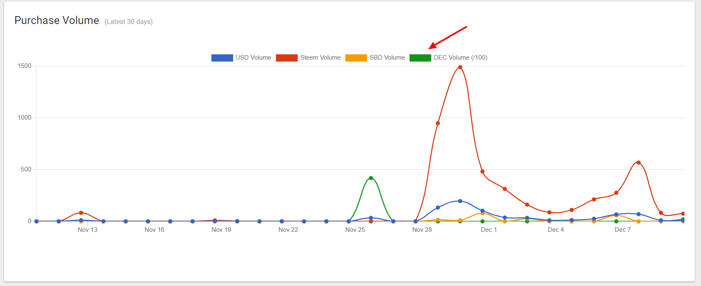Click the red Steem Volume legend swatch
This screenshot has height=286, width=701.
coord(287,58)
